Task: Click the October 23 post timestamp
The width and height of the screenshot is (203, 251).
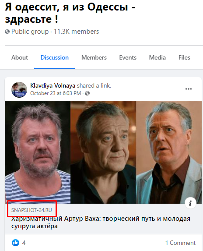Action: (56, 93)
